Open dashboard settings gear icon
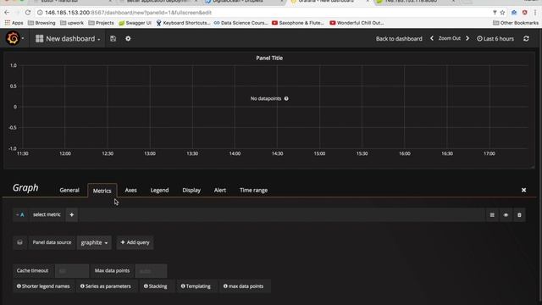The width and height of the screenshot is (542, 305). 128,39
